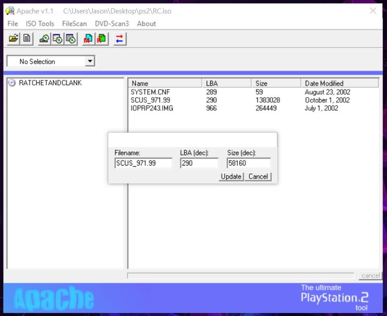Open the FileScan menu
The image size is (387, 316).
(74, 23)
